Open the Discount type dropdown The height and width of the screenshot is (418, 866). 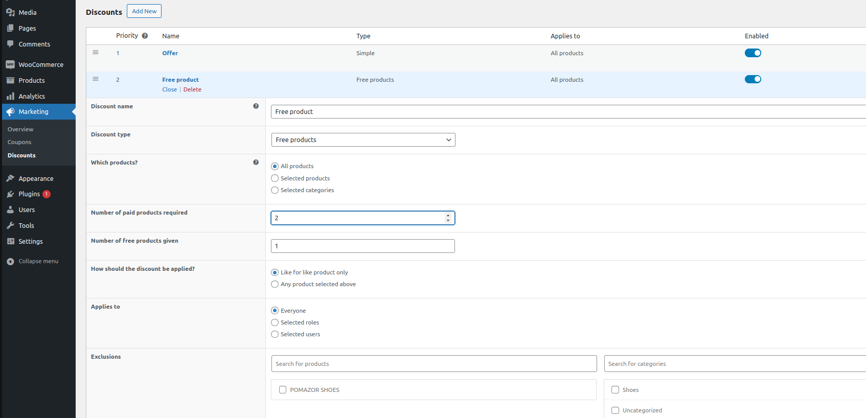(363, 140)
